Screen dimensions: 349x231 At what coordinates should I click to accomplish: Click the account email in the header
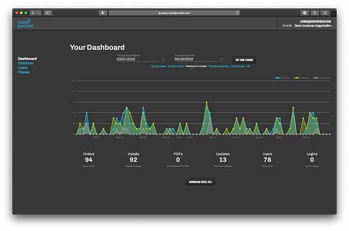[x=315, y=21]
